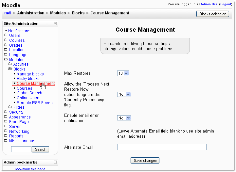Open the email error notification dropdown
The width and height of the screenshot is (236, 172).
click(124, 118)
